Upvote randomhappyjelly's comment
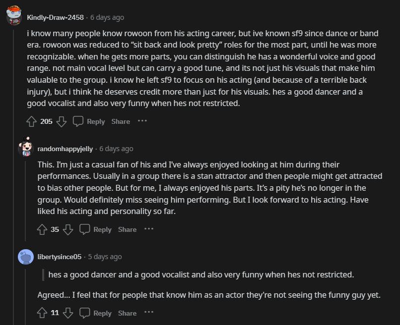 click(42, 229)
